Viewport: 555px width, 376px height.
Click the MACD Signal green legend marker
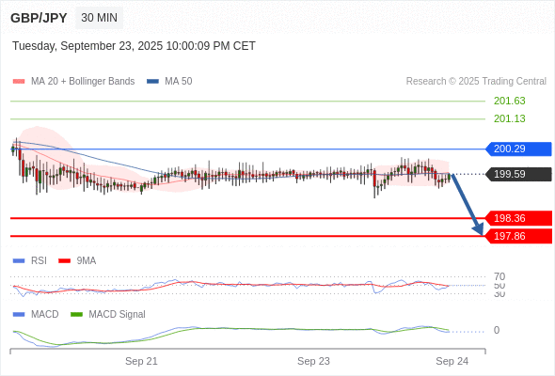point(76,315)
